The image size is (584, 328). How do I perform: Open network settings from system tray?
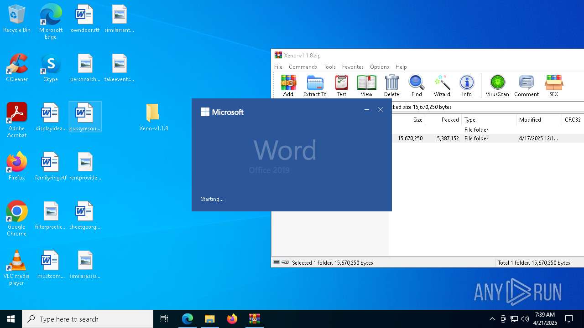[x=514, y=319]
